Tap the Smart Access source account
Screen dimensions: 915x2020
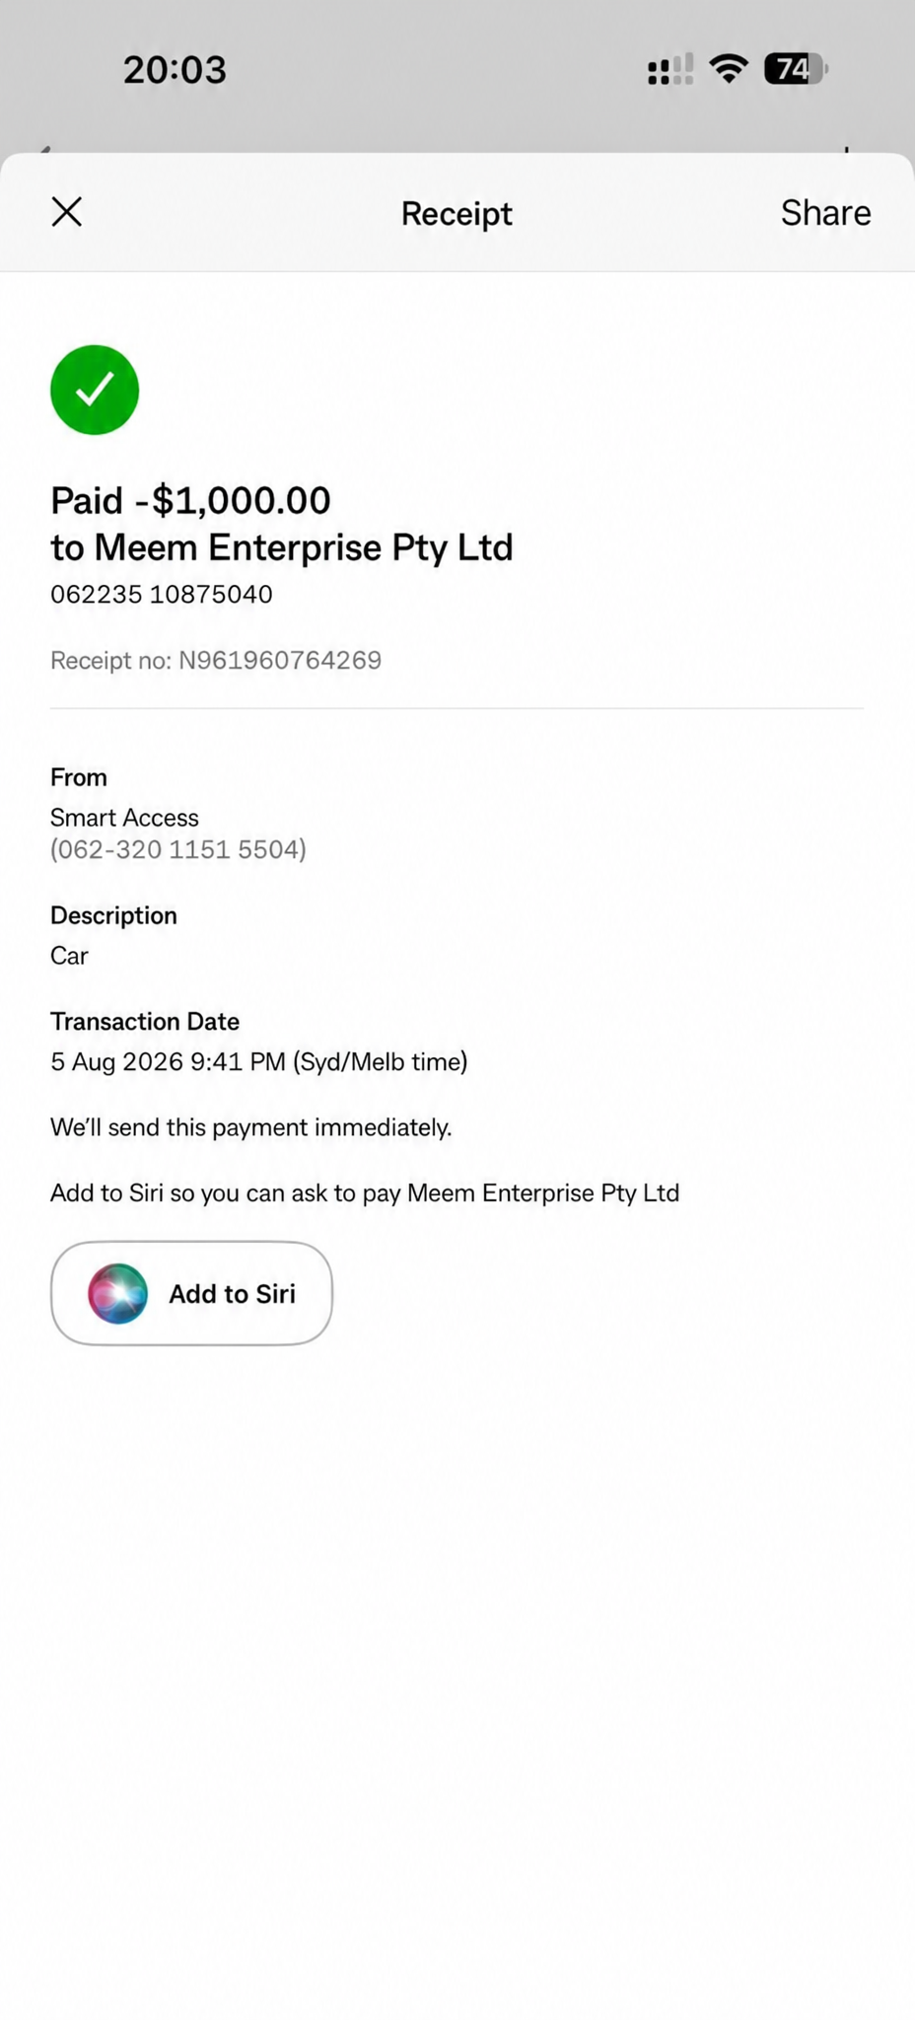(x=124, y=818)
